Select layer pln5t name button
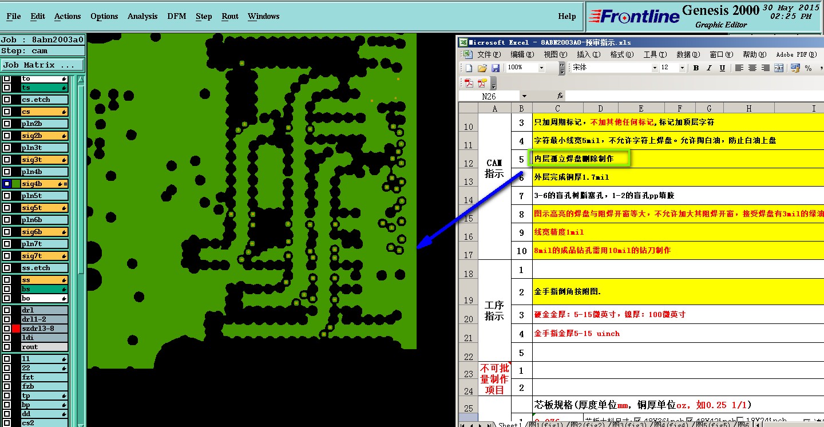This screenshot has width=824, height=427. tap(44, 196)
